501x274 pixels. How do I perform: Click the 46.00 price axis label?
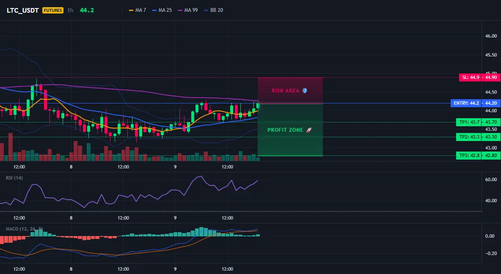(x=491, y=36)
